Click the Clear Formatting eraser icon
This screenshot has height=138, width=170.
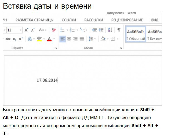coord(54,30)
